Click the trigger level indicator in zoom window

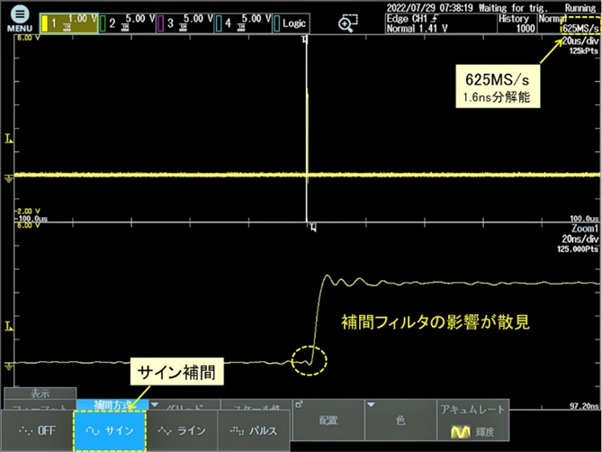click(8, 327)
